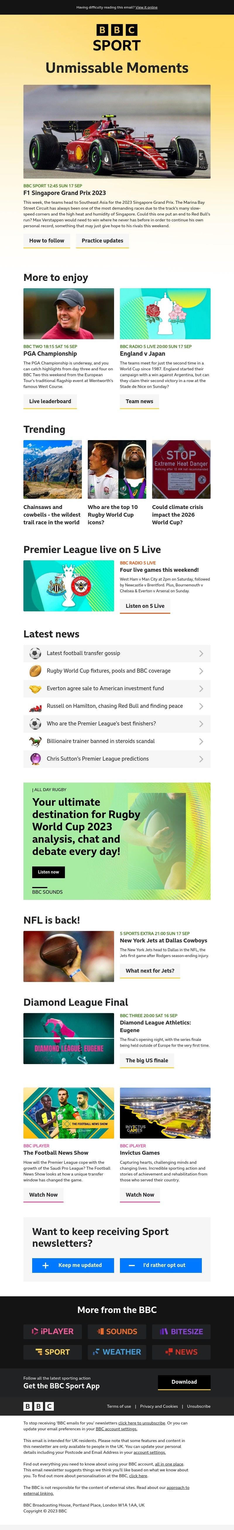Screen dimensions: 234x1530
Task: Click the BBC logo in the footer
Action: pyautogui.click(x=39, y=1407)
